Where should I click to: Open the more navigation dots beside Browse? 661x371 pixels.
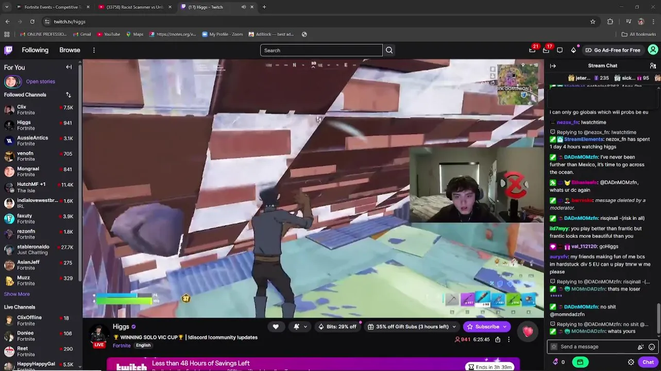[x=94, y=50]
